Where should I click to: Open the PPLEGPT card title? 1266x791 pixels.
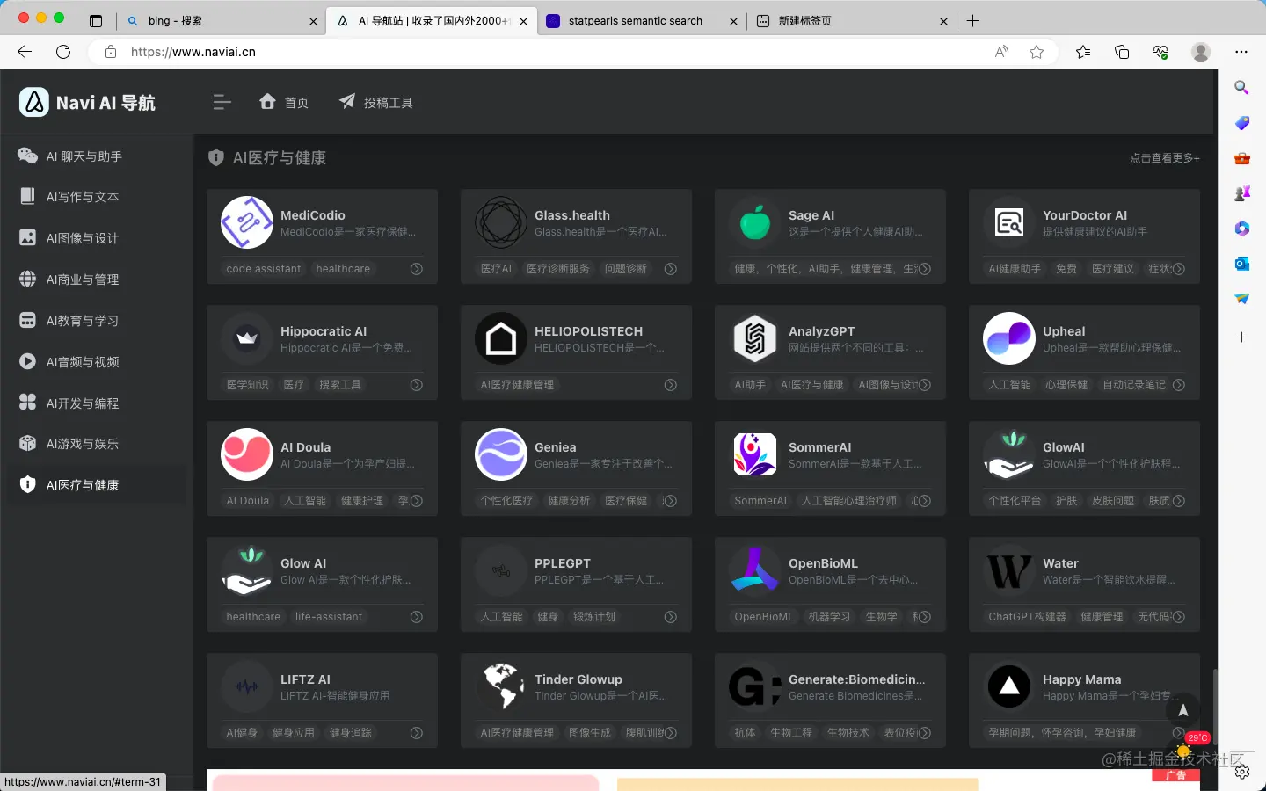point(563,563)
